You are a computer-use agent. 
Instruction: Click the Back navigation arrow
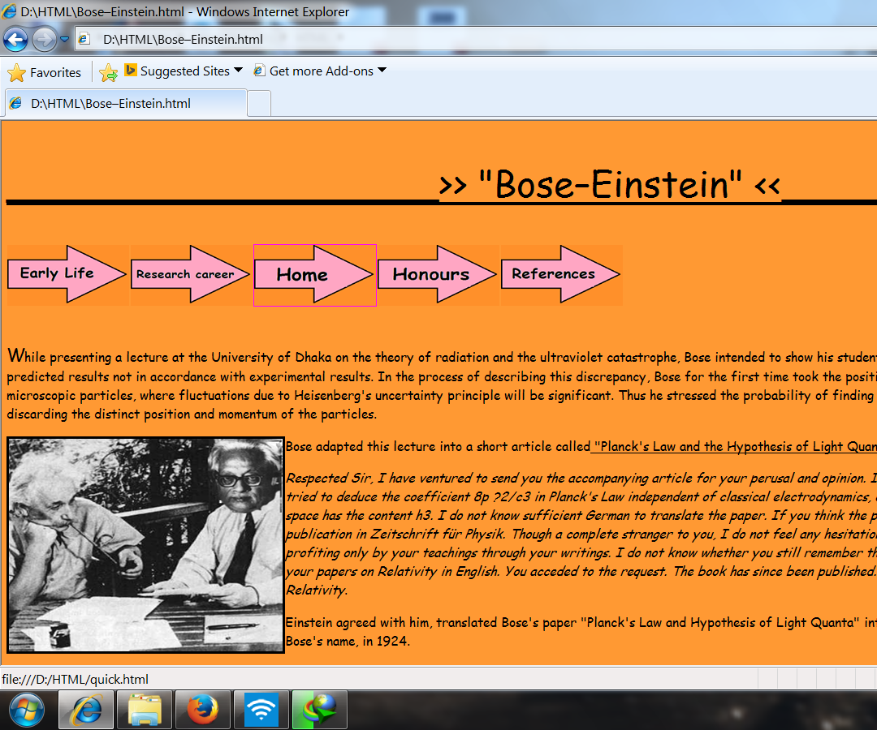pyautogui.click(x=16, y=38)
